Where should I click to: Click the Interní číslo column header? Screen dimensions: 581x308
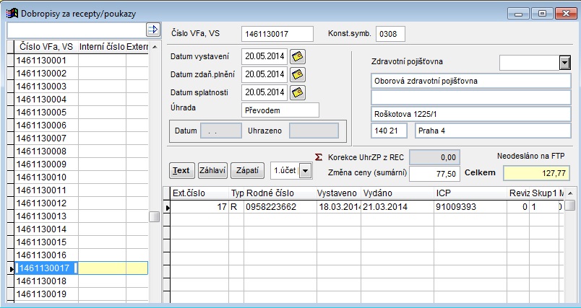103,47
